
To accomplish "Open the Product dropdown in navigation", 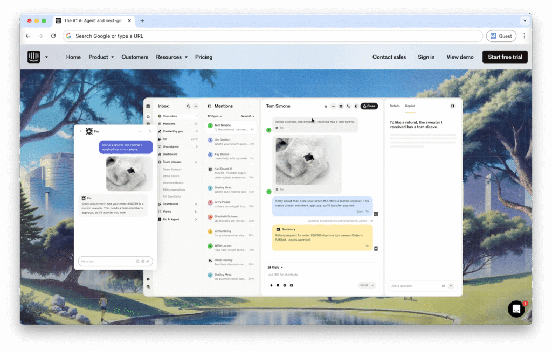I will tap(101, 57).
